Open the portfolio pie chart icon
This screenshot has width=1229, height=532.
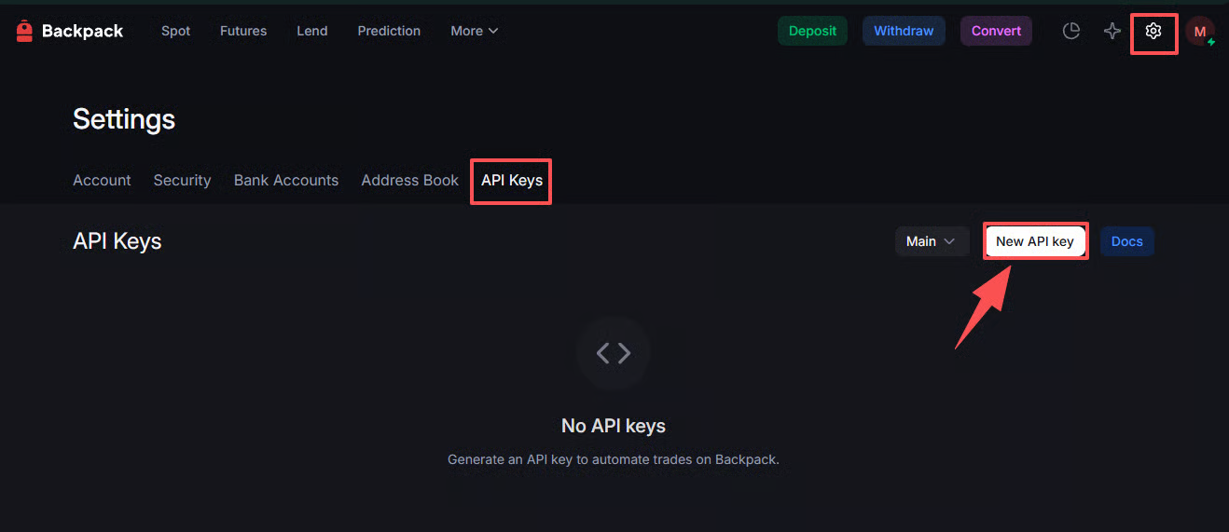tap(1071, 31)
